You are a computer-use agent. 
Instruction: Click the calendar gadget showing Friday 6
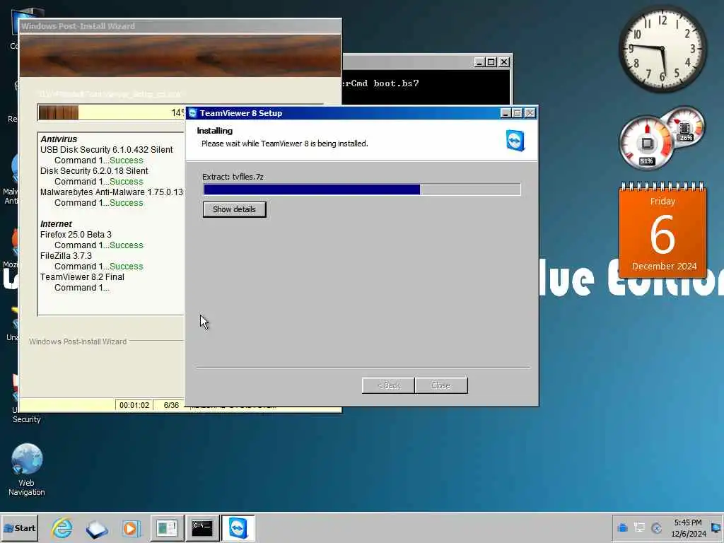[x=663, y=231]
